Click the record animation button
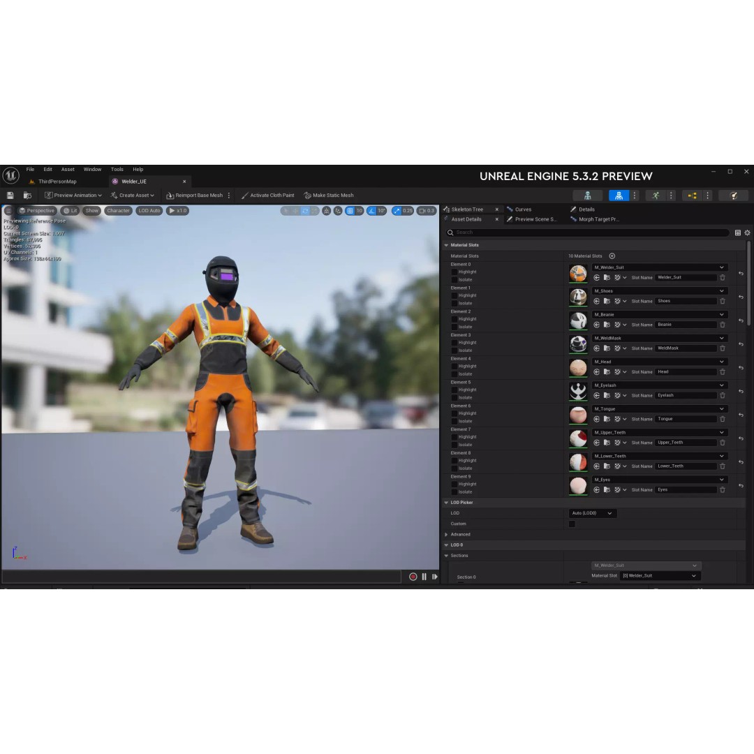754x754 pixels. (x=413, y=577)
